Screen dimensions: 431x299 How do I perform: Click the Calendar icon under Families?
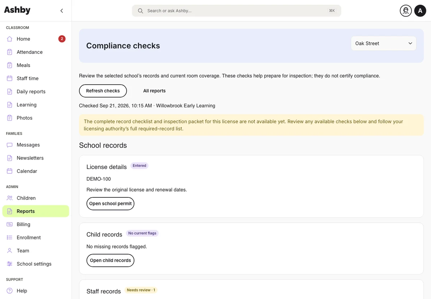point(10,171)
